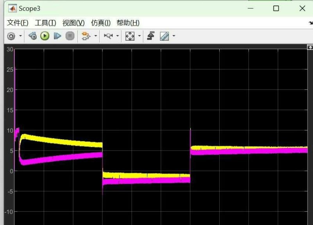Minimize the Scope3 window

[x=250, y=8]
